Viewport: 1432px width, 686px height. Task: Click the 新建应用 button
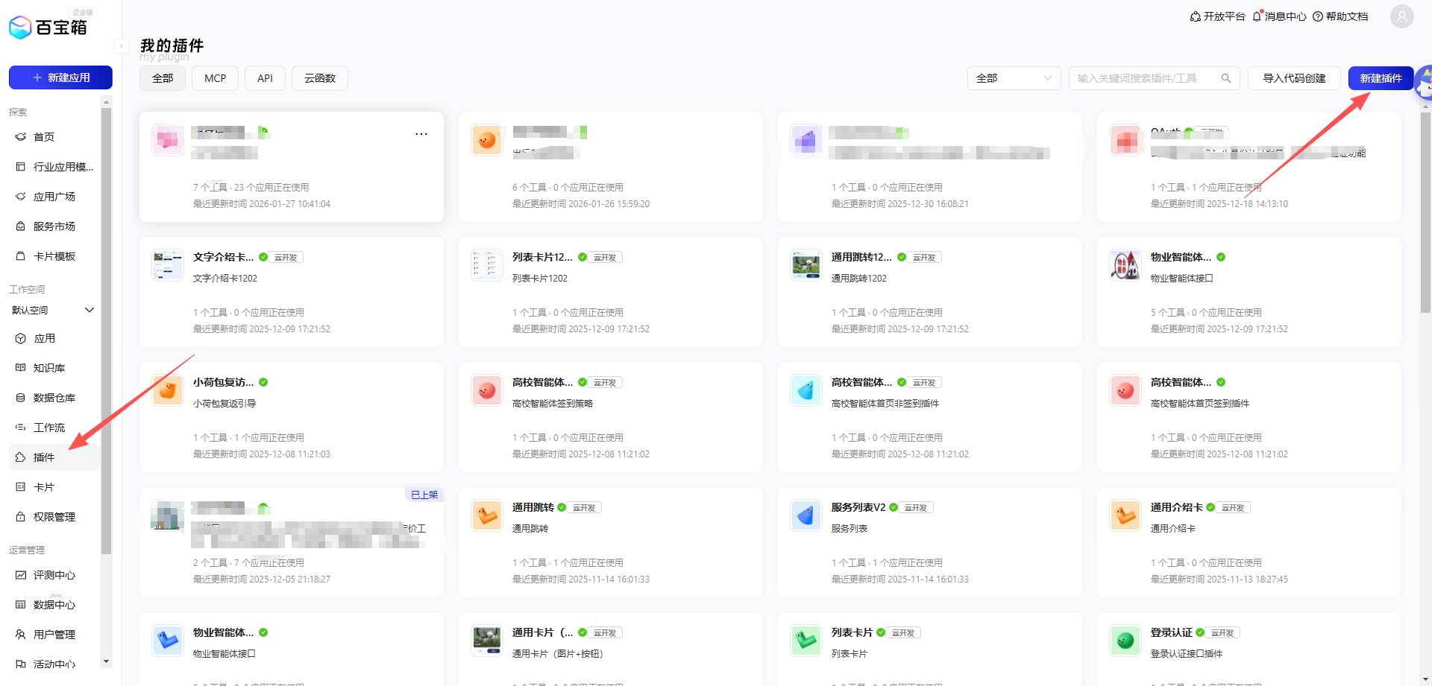(60, 77)
